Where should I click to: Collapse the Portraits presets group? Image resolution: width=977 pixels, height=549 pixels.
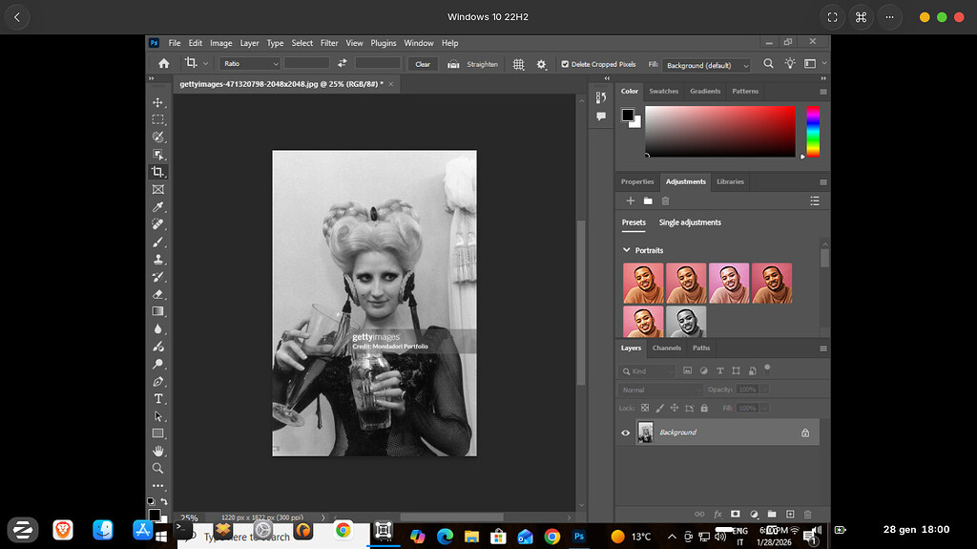[x=626, y=250]
